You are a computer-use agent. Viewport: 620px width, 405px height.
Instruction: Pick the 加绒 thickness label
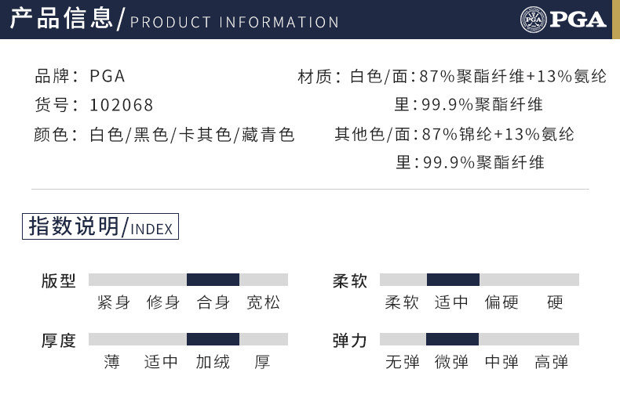tap(213, 362)
